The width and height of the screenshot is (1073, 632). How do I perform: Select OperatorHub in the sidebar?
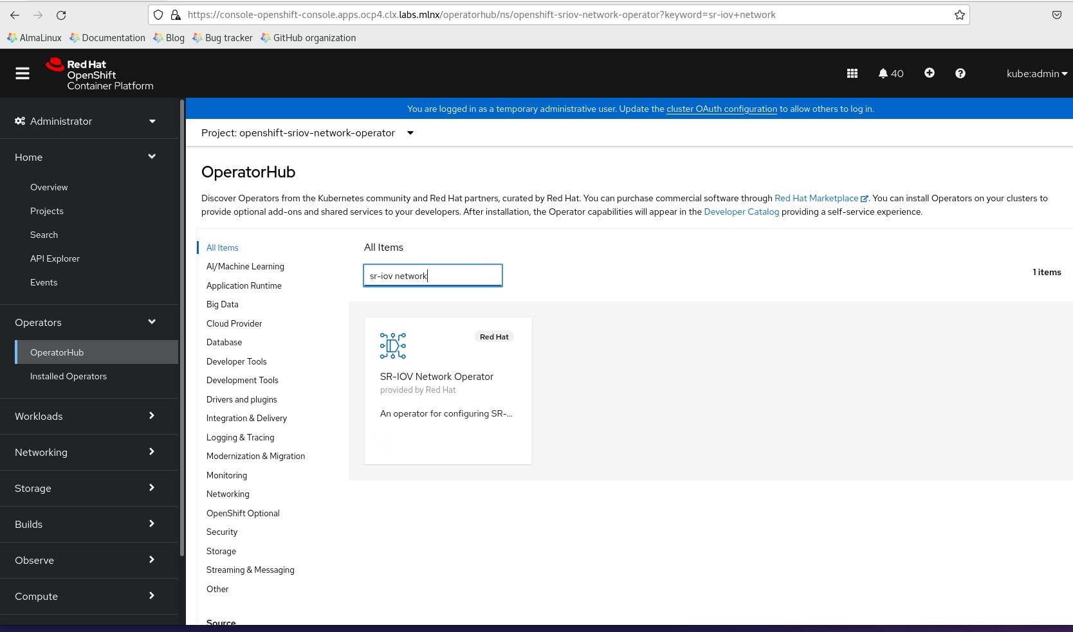[x=96, y=352]
